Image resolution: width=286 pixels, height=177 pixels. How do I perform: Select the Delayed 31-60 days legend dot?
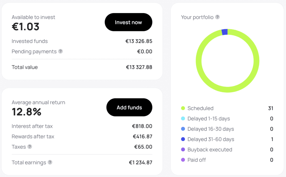(183, 139)
